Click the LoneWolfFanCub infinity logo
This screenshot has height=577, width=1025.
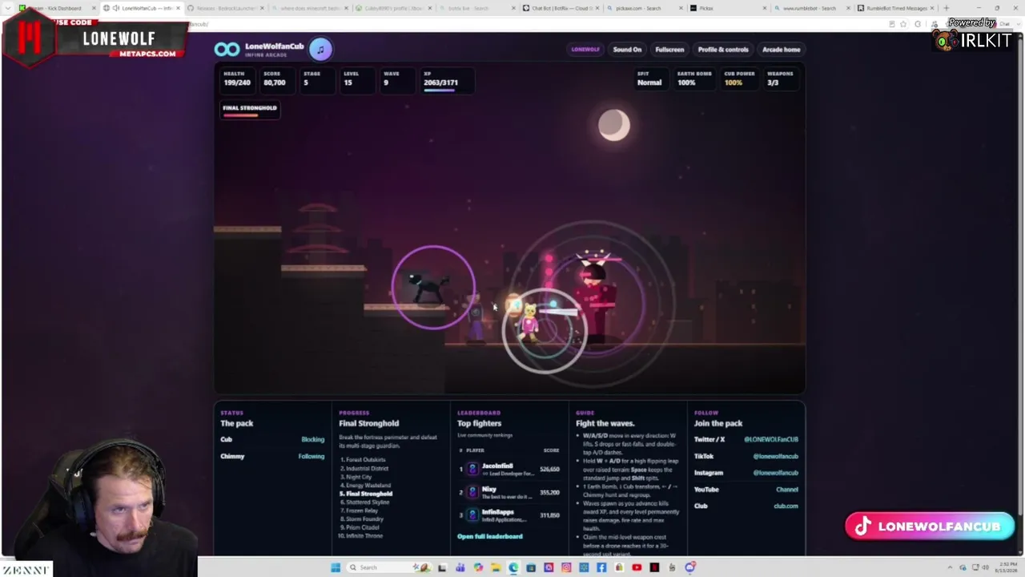[227, 50]
